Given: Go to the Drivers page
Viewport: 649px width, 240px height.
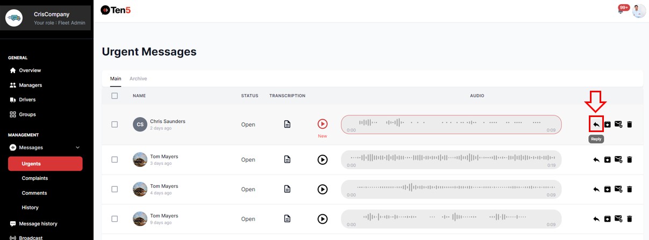Looking at the screenshot, I should (x=27, y=100).
